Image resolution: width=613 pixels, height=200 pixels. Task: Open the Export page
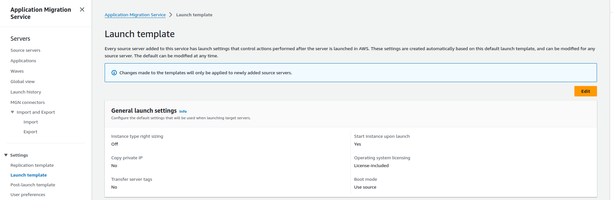click(30, 132)
